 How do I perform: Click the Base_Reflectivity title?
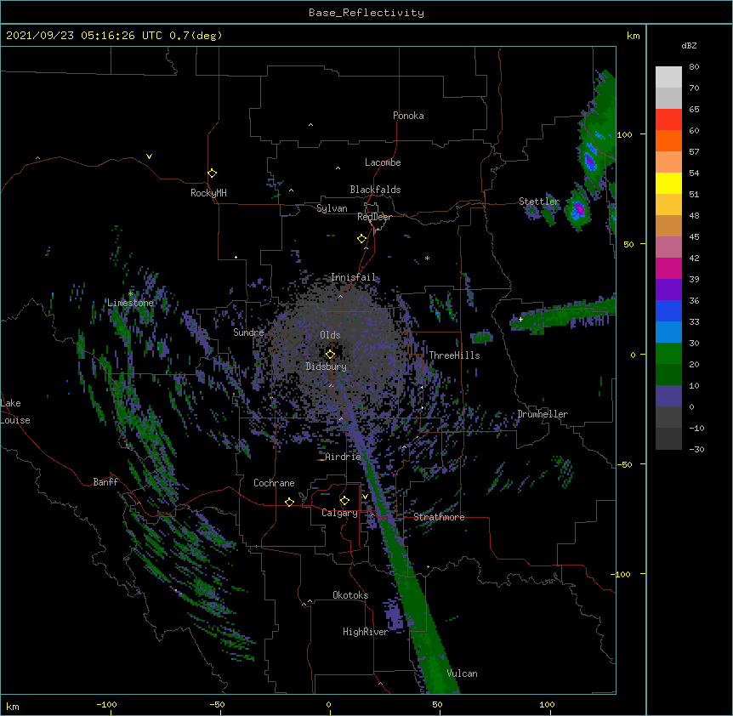366,13
